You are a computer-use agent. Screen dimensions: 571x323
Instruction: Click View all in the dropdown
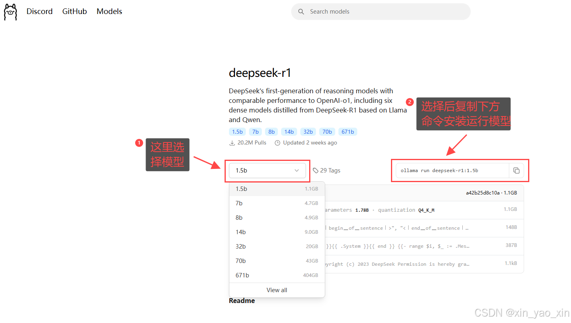click(277, 290)
